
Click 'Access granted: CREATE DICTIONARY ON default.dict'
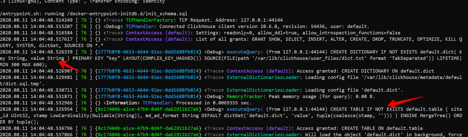[365, 71]
